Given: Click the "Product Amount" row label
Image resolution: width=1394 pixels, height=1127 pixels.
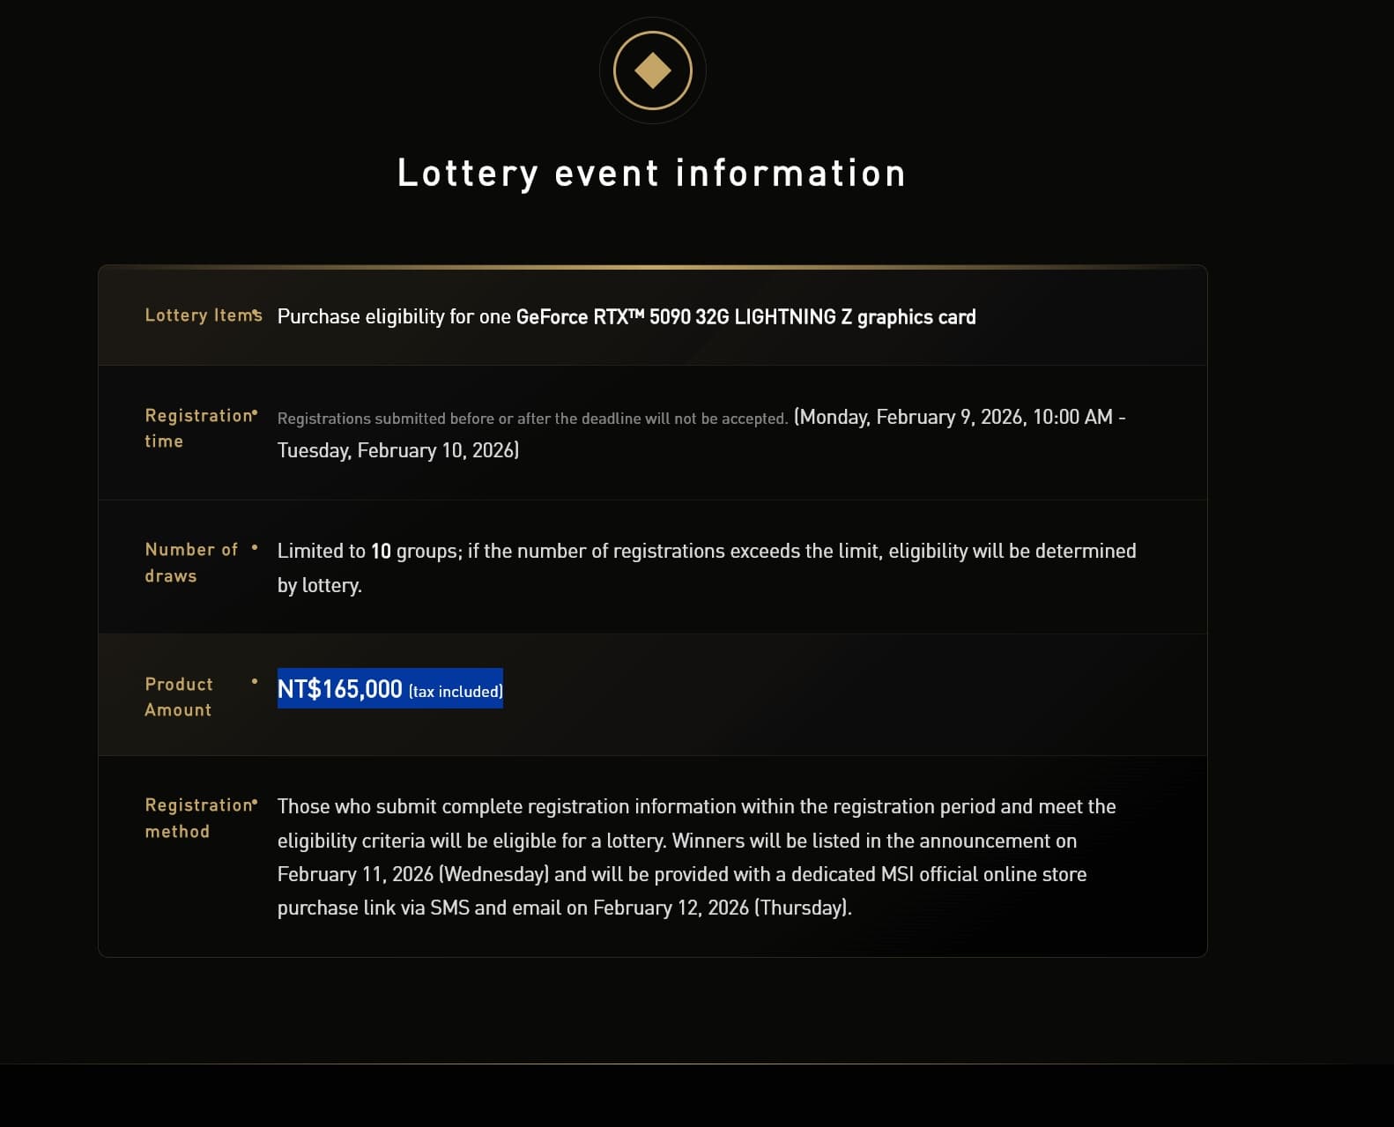Looking at the screenshot, I should (x=179, y=697).
